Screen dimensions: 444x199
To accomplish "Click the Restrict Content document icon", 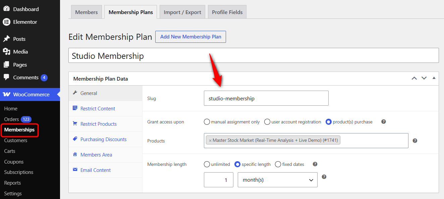I will (75, 108).
